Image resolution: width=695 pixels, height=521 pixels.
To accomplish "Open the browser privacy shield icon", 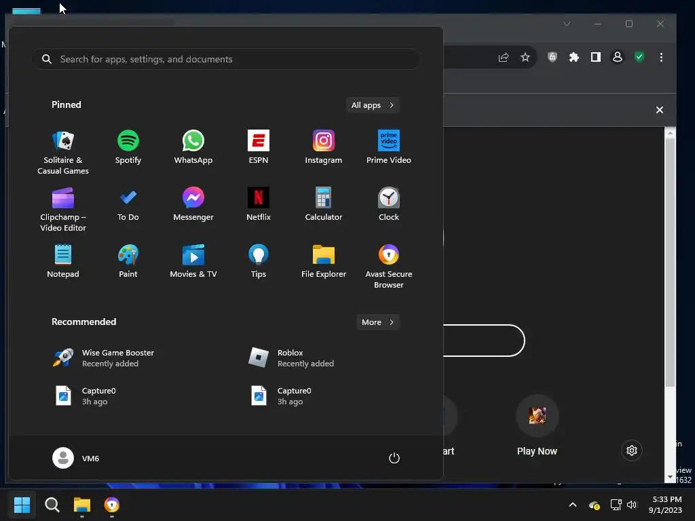I will coord(552,57).
